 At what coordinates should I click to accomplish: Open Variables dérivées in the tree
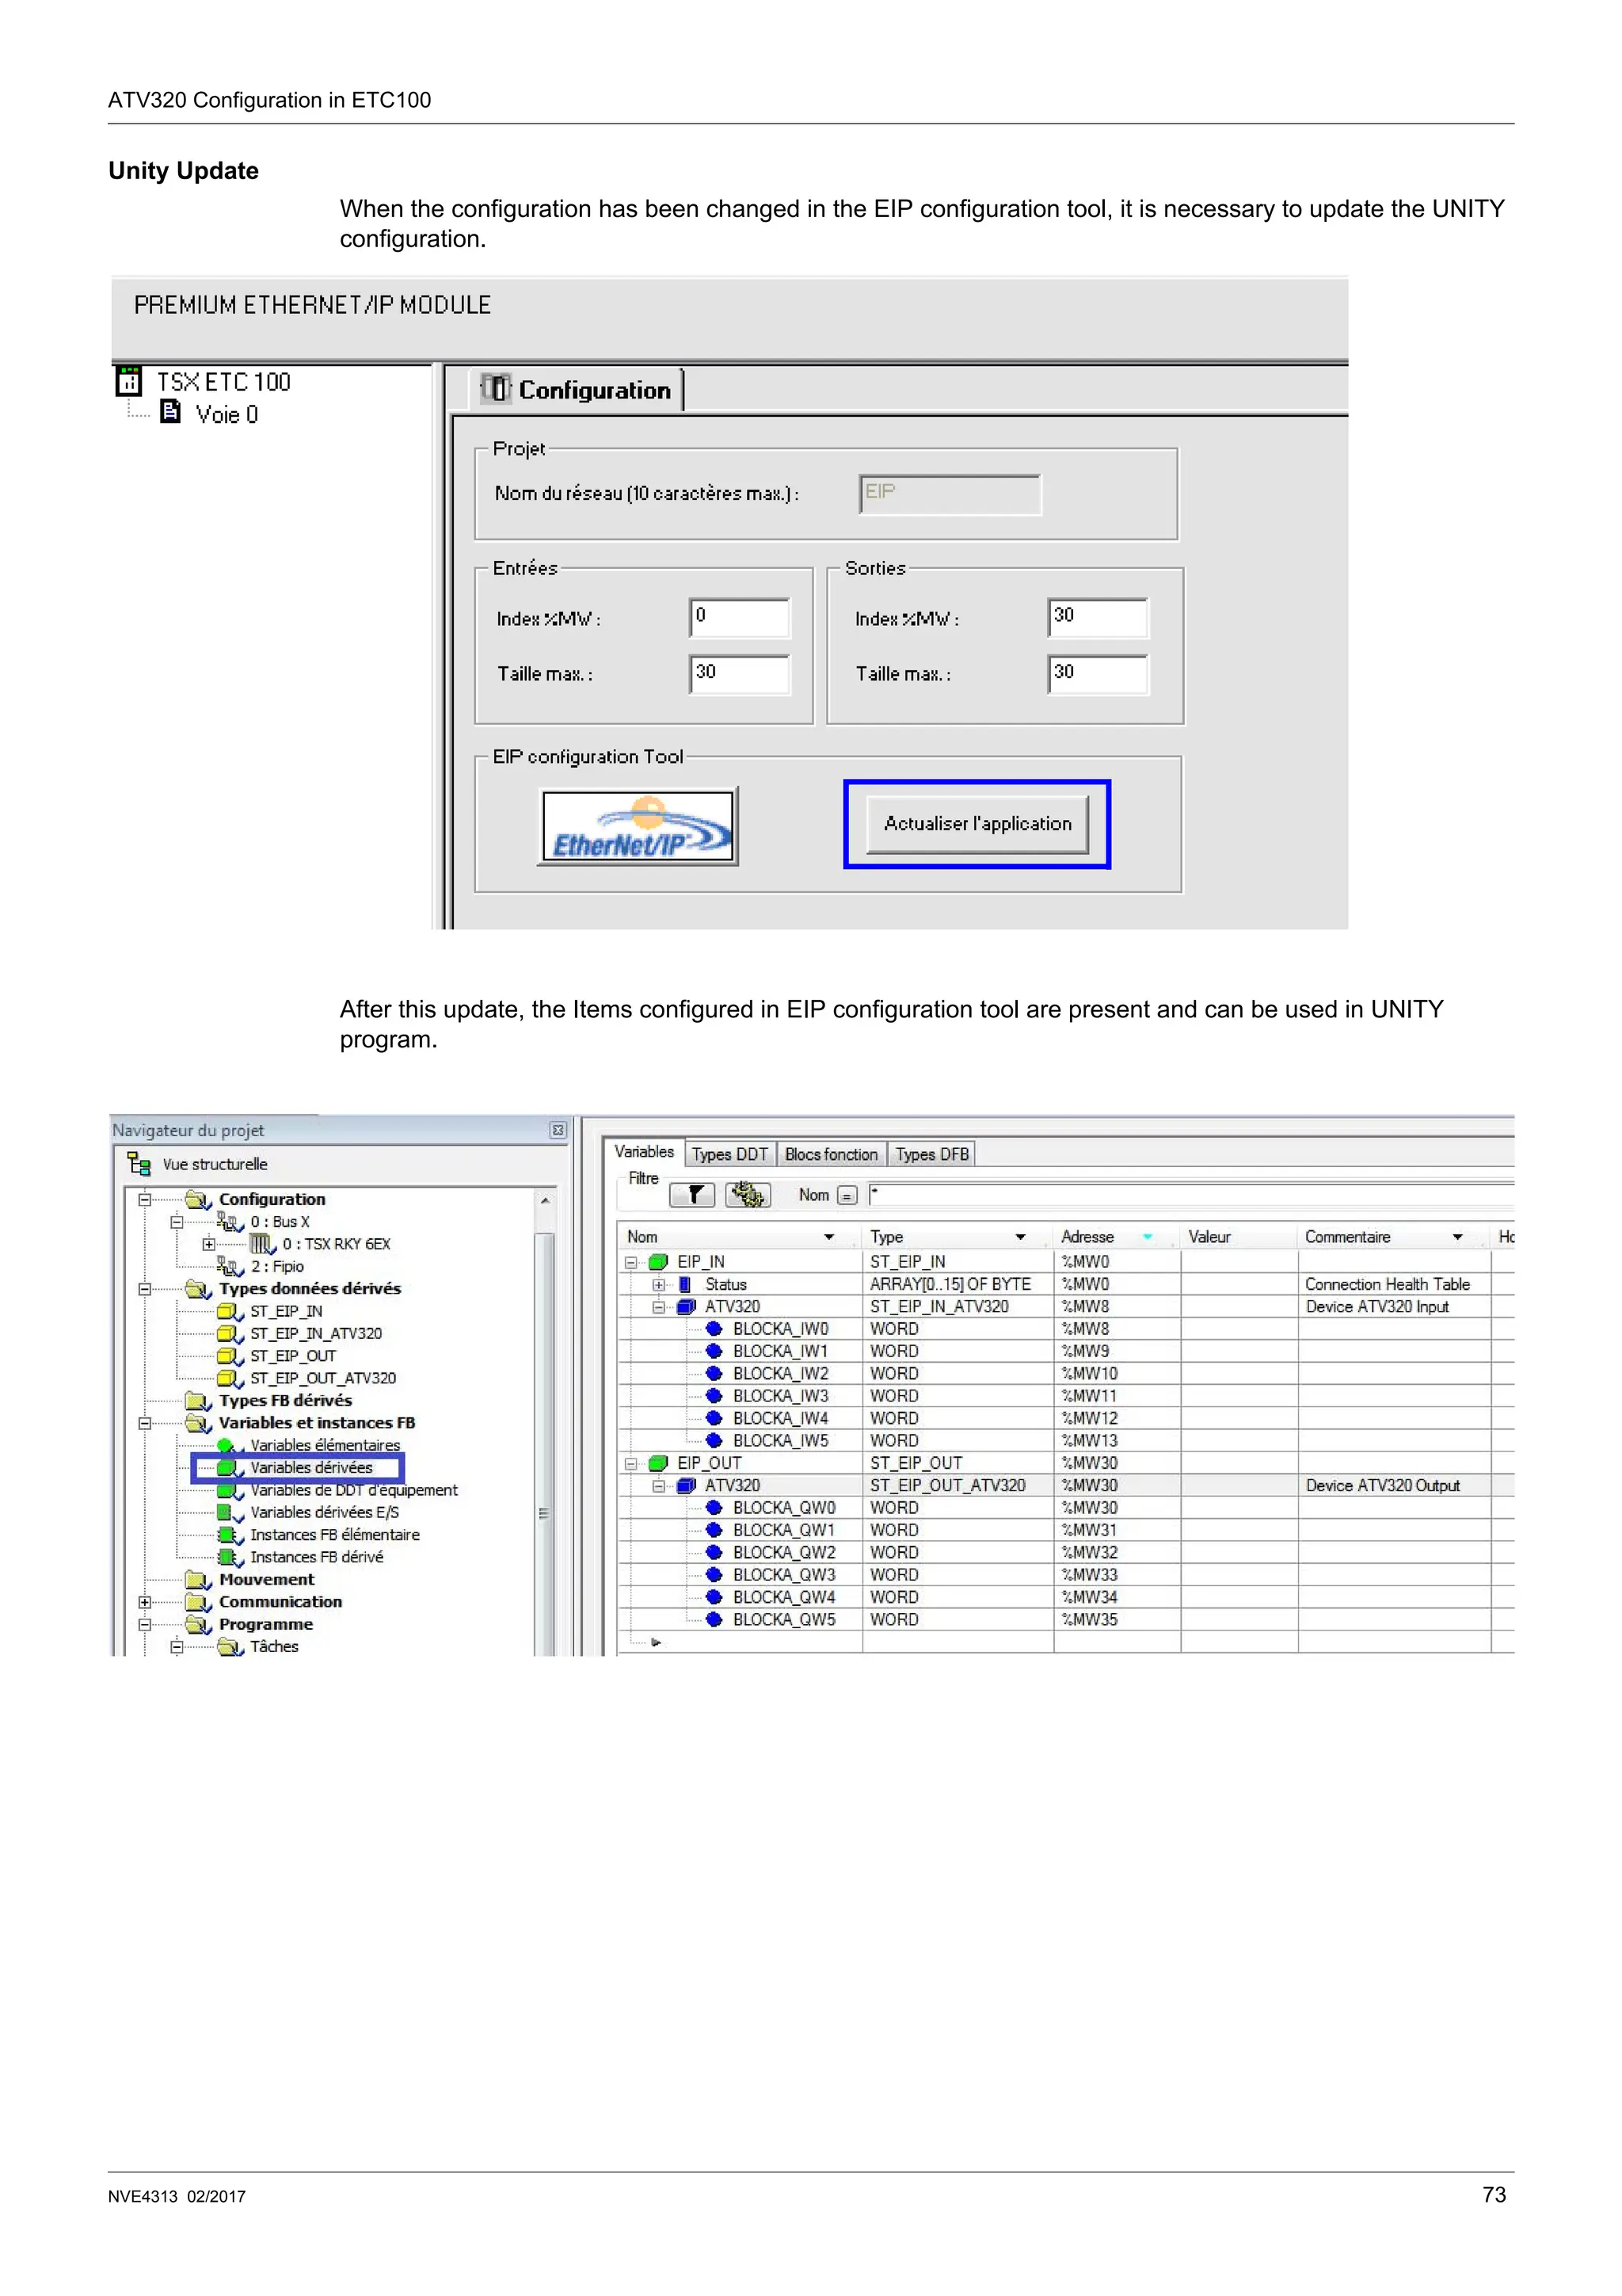tap(310, 1468)
